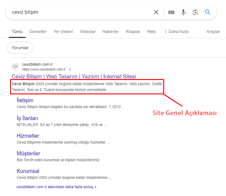
Task: Click the text 'Bizi Tercih eden kurumsal ve kişisel'
Action: (58, 160)
